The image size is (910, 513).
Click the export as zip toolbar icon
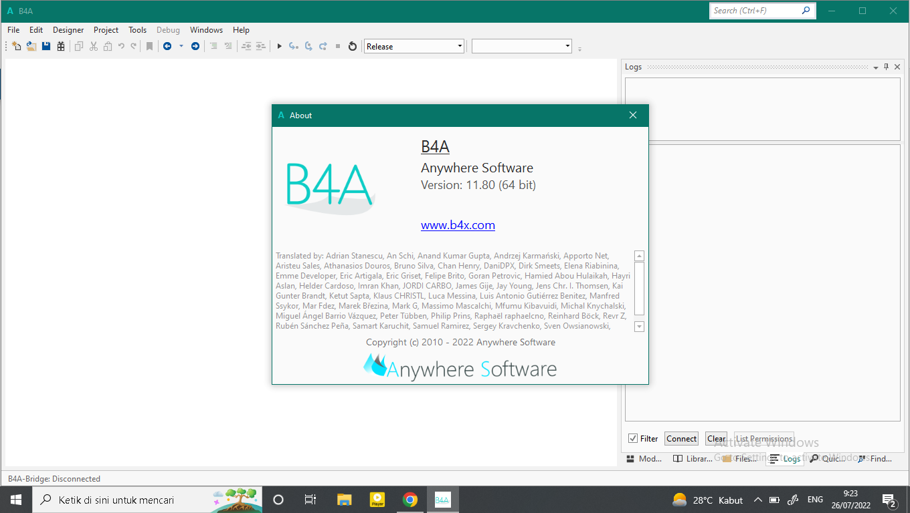click(x=61, y=46)
